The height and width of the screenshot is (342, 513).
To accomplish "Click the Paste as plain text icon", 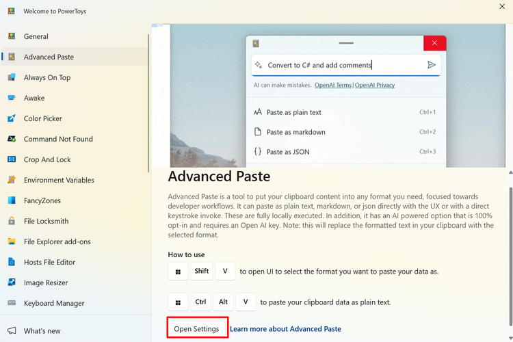I will click(258, 112).
